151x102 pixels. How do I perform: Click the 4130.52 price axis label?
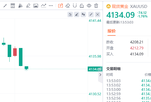pos(95,94)
